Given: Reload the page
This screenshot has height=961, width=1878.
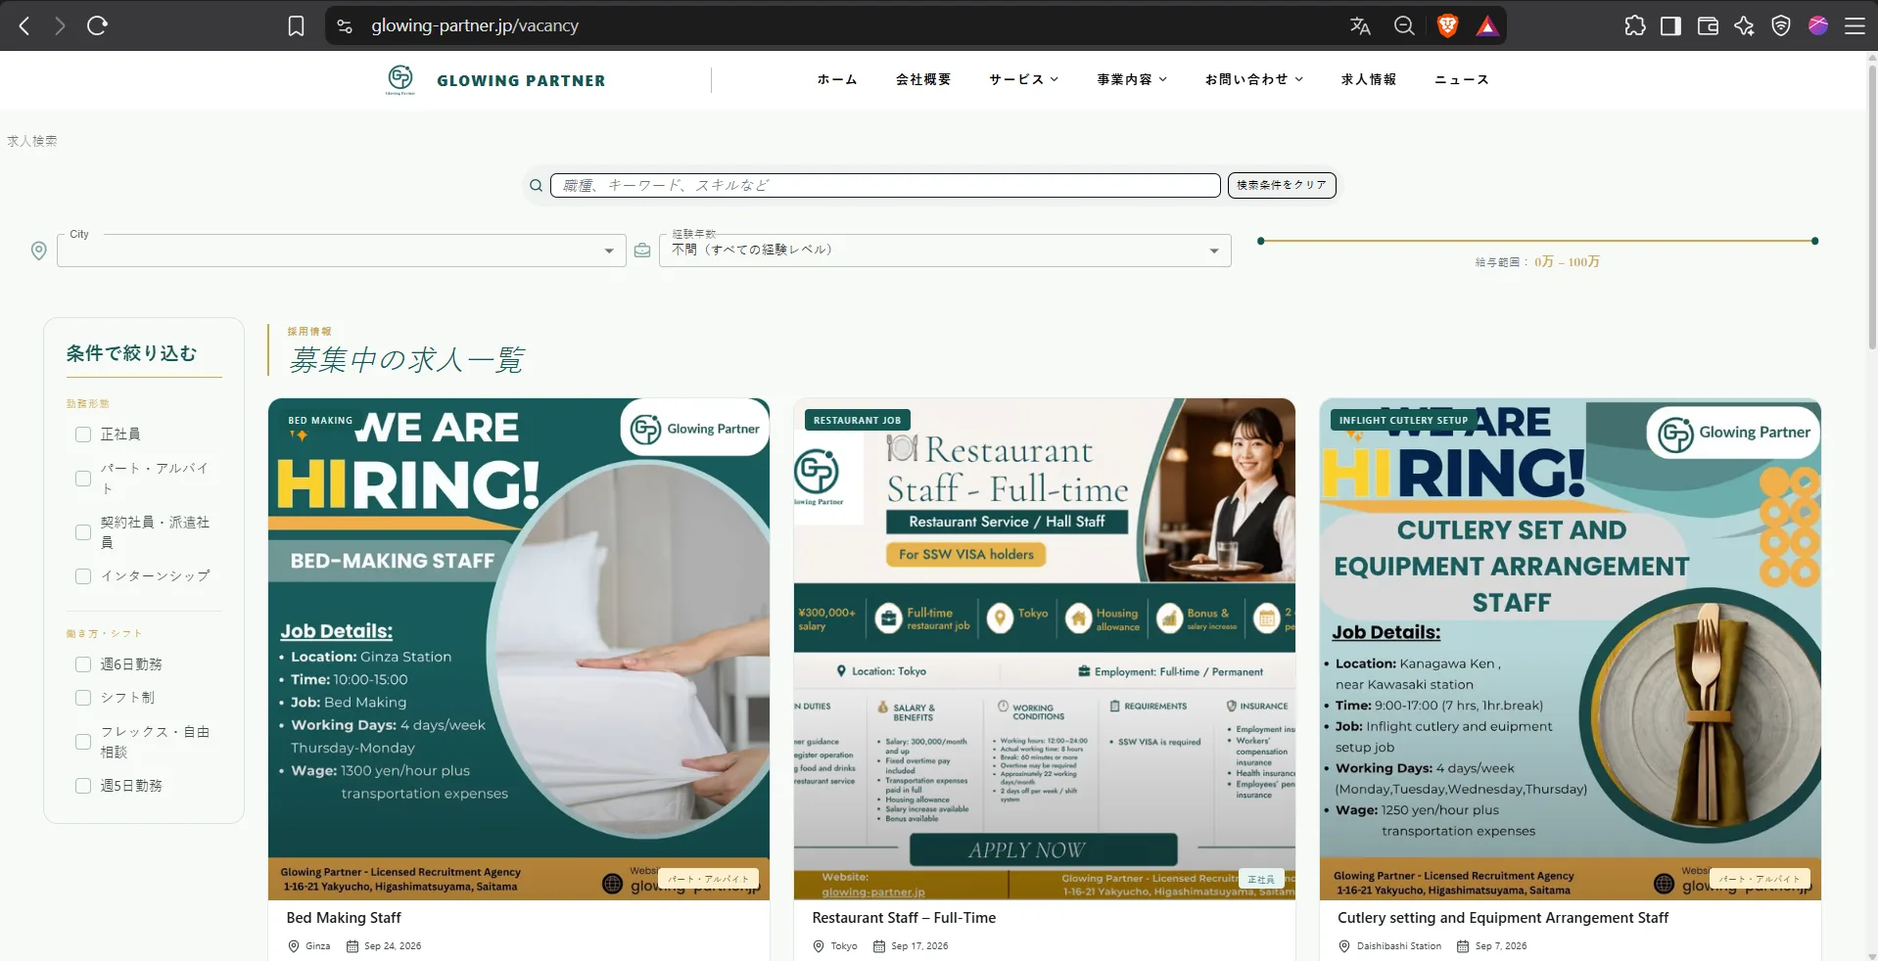Looking at the screenshot, I should (97, 26).
